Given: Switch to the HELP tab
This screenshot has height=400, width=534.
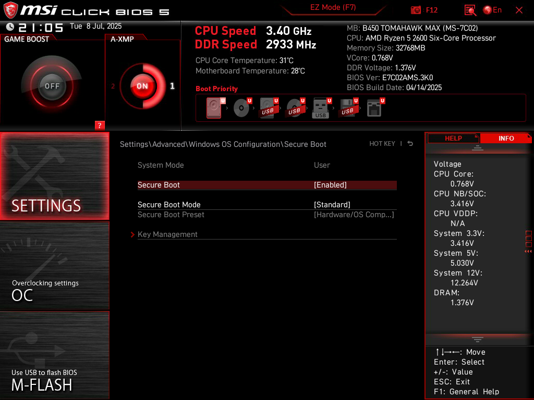Looking at the screenshot, I should point(453,138).
